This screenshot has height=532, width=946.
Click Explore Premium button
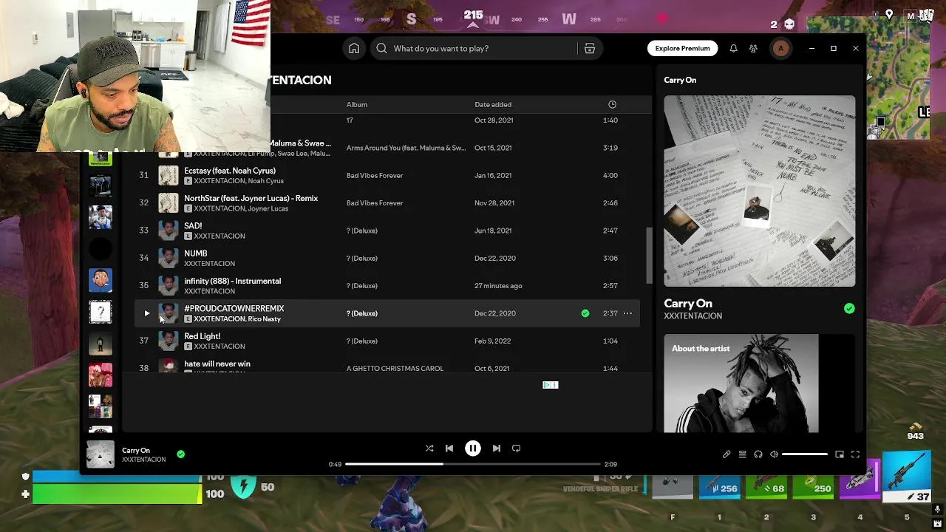[x=682, y=49]
